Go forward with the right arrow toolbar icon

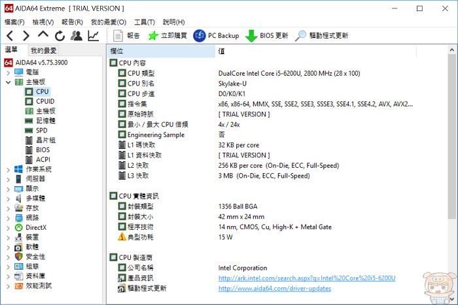26,36
